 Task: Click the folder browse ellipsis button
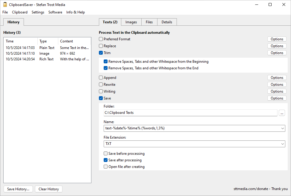click(282, 113)
